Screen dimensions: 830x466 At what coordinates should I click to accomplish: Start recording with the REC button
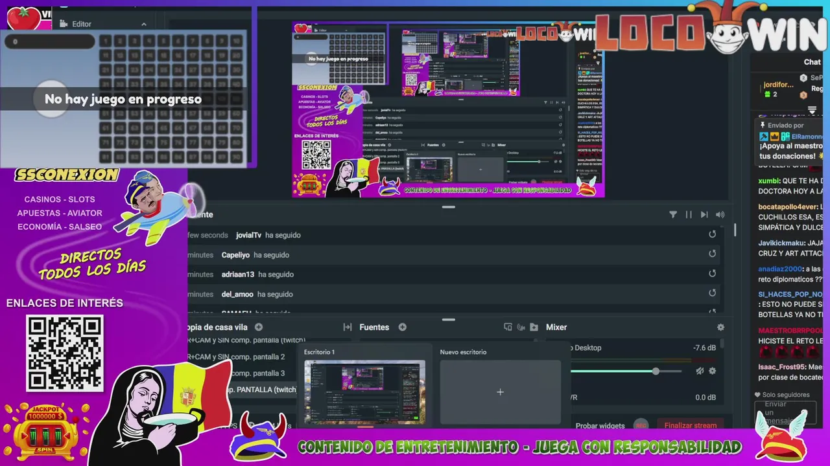click(641, 425)
